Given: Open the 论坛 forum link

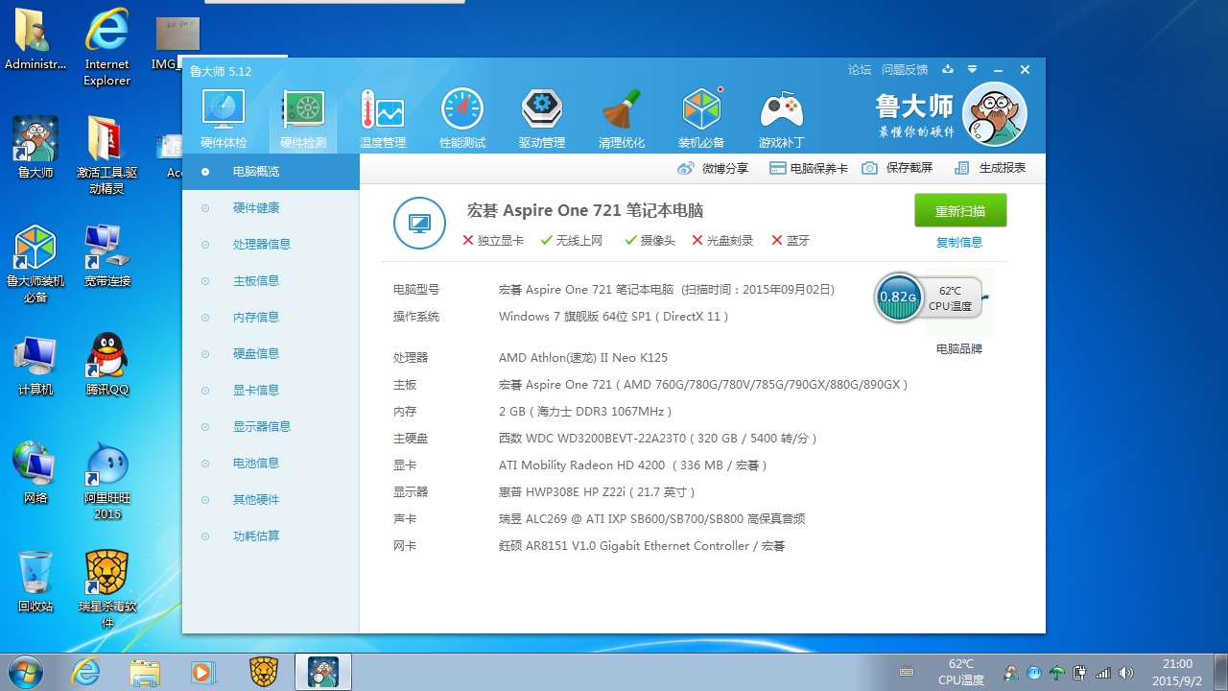Looking at the screenshot, I should 860,70.
